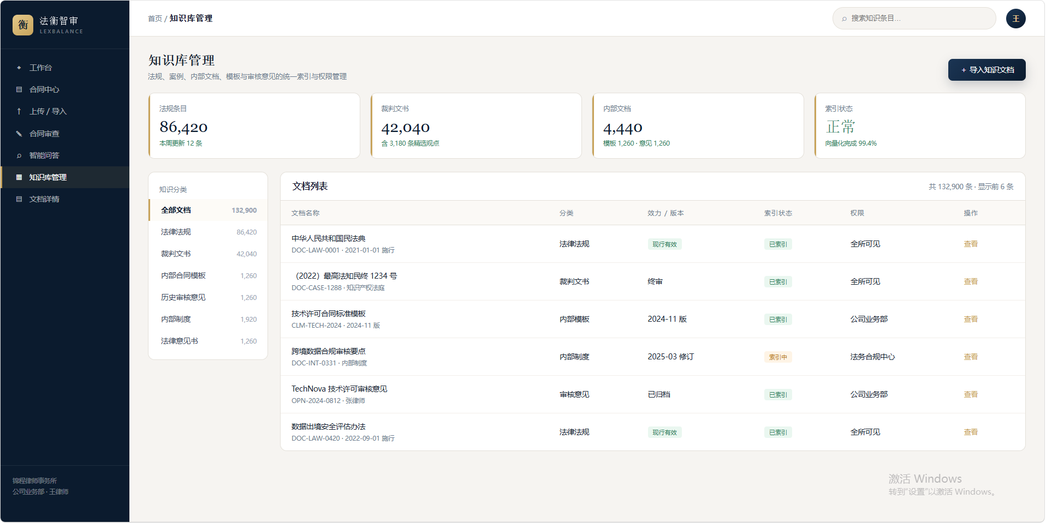Screen dimensions: 1046x523
Task: Click the 合同中心 document icon
Action: (x=19, y=89)
